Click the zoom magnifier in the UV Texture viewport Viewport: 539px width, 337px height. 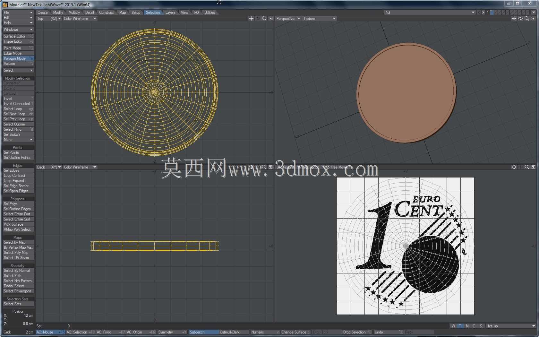coord(527,167)
